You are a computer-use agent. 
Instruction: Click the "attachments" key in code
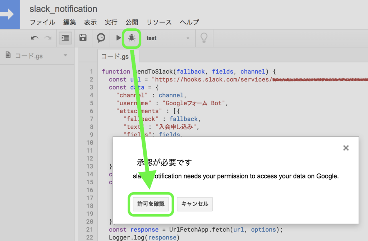point(139,111)
